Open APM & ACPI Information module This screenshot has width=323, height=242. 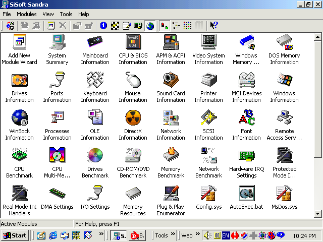171,49
